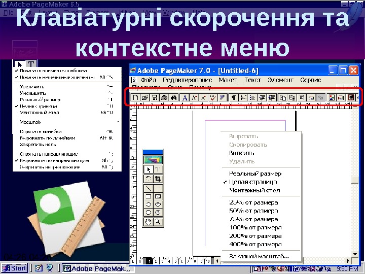Select the Zoom magnifier tool

click(x=158, y=222)
